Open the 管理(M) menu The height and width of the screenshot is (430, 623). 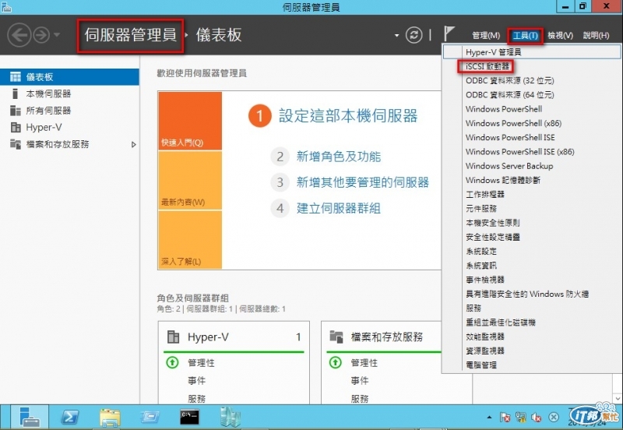point(485,35)
